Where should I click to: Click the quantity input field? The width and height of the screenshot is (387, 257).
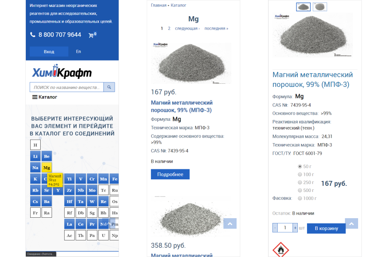(285, 228)
